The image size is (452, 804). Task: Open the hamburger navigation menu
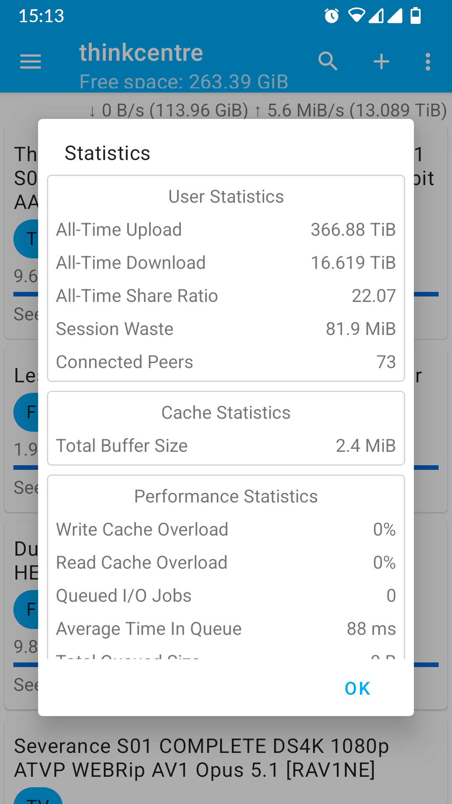coord(31,62)
